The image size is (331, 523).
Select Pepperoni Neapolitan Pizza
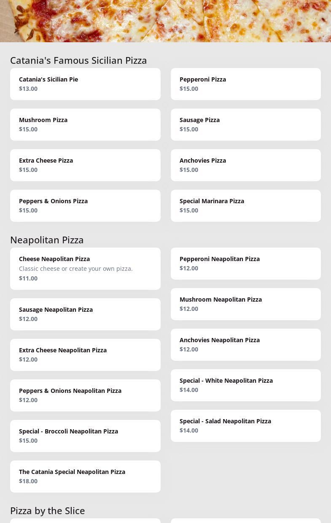click(x=245, y=264)
